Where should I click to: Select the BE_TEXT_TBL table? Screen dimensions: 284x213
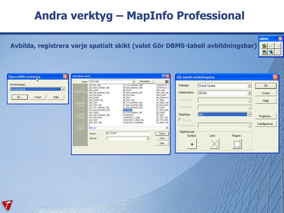(x=129, y=100)
